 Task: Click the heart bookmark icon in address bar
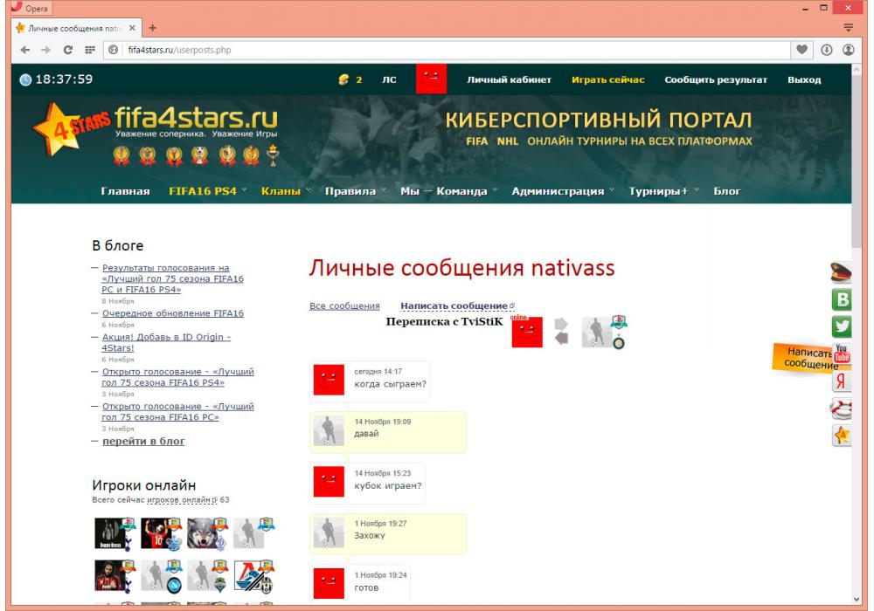pyautogui.click(x=801, y=50)
